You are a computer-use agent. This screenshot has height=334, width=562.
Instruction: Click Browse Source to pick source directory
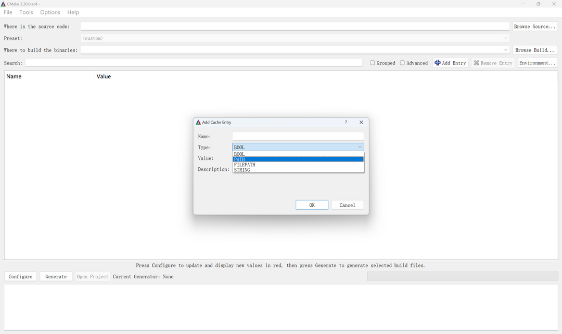(x=535, y=26)
